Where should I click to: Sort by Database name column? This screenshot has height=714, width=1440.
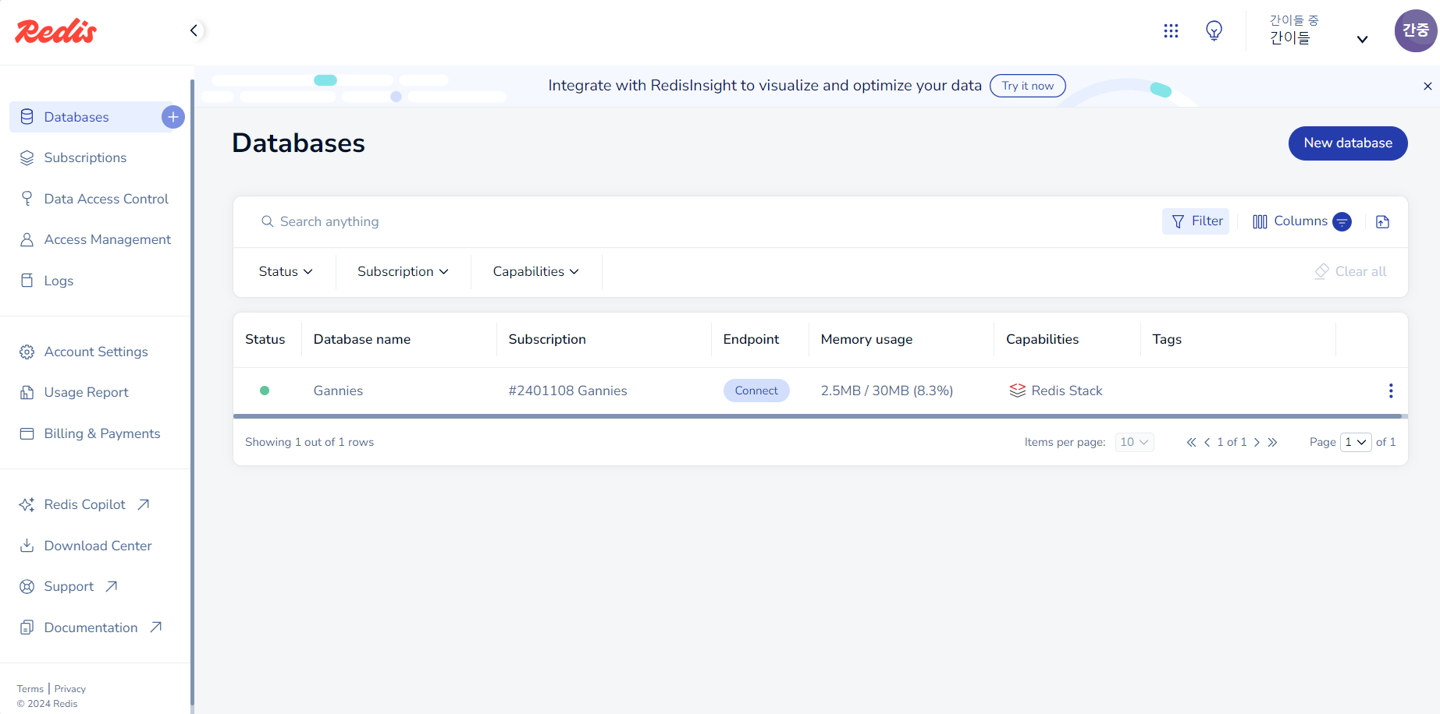(361, 339)
